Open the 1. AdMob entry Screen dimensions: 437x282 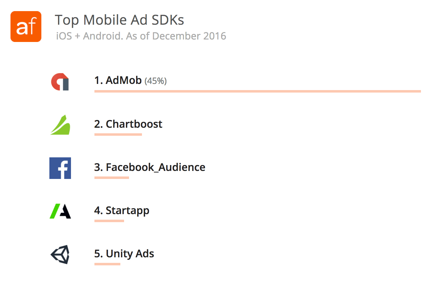point(118,80)
